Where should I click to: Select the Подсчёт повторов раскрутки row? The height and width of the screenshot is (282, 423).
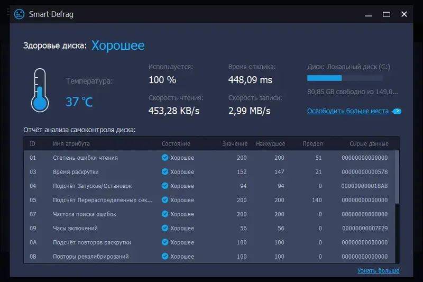92,242
